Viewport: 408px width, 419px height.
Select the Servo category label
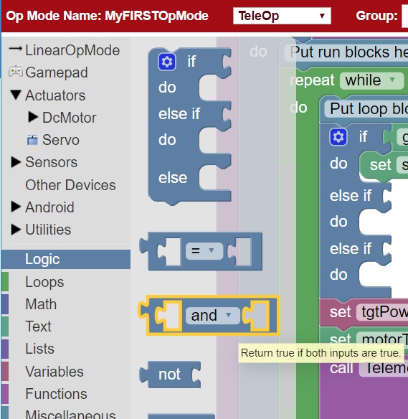61,140
